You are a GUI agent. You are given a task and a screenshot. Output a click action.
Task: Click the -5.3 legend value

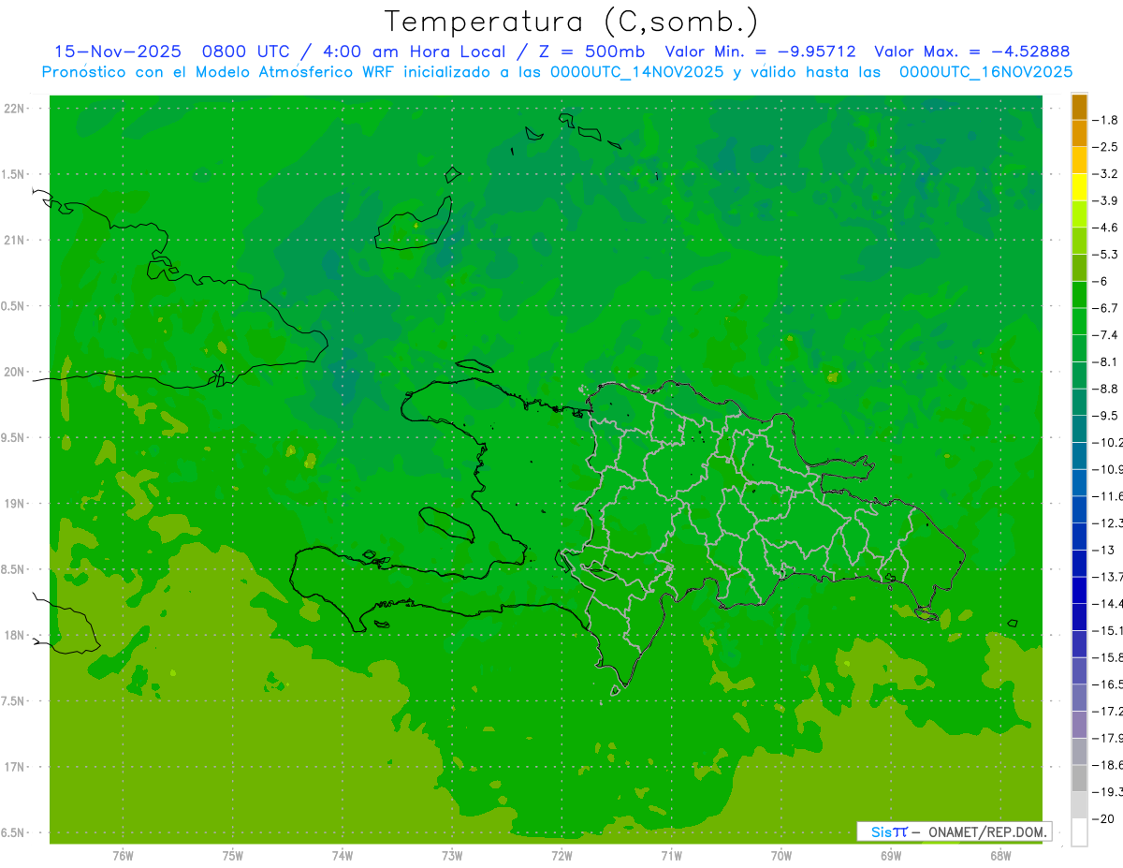click(x=1105, y=254)
